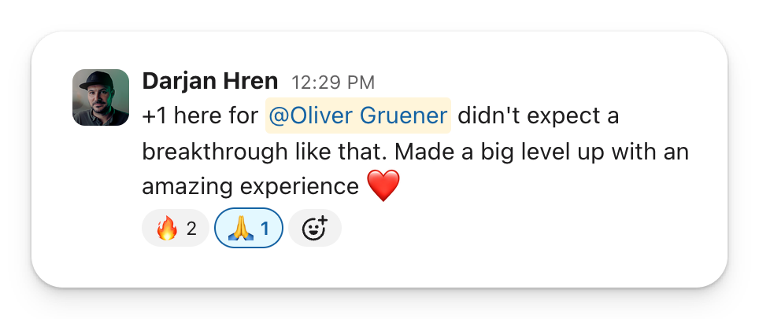
Task: Click the "+1 here for" text
Action: click(x=200, y=116)
